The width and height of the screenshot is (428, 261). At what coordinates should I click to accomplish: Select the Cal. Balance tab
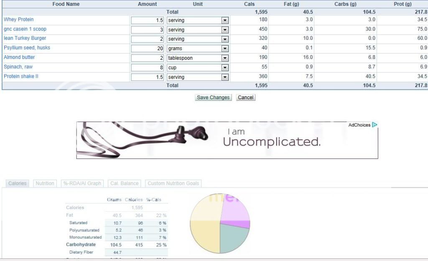click(124, 183)
